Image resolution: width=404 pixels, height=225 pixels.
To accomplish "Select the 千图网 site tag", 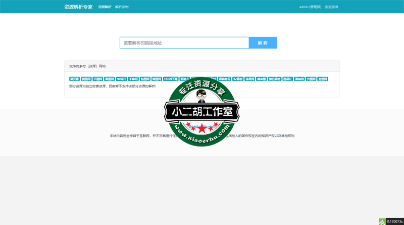I will click(x=97, y=79).
